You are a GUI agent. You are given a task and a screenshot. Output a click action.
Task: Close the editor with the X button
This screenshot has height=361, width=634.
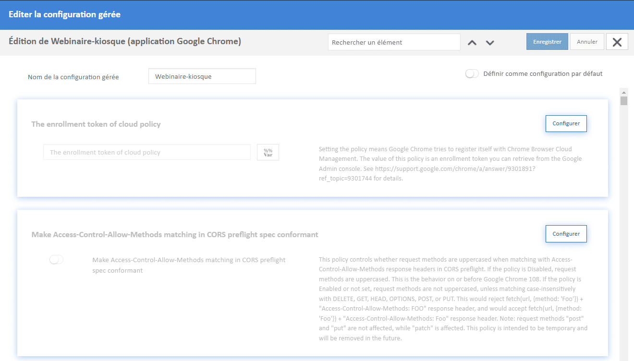click(617, 42)
